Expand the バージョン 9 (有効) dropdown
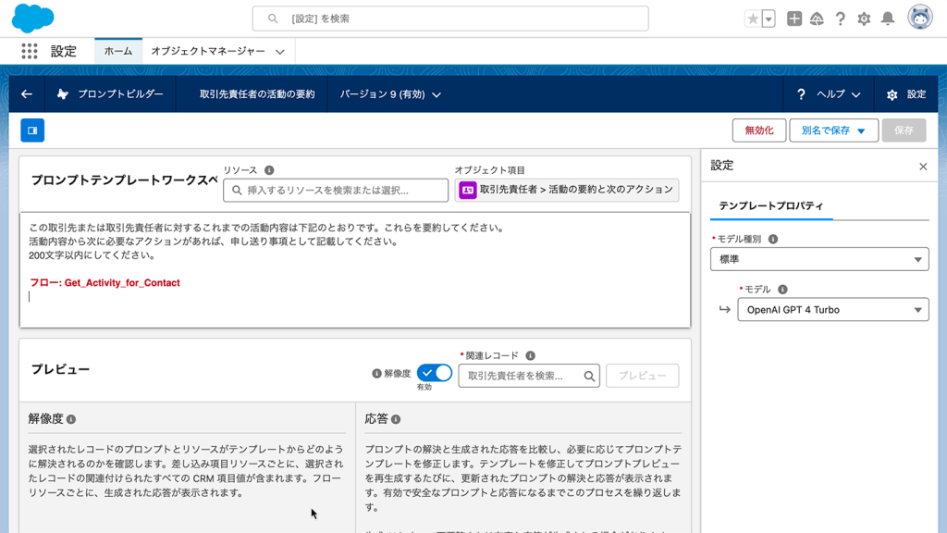The width and height of the screenshot is (947, 533). point(389,94)
